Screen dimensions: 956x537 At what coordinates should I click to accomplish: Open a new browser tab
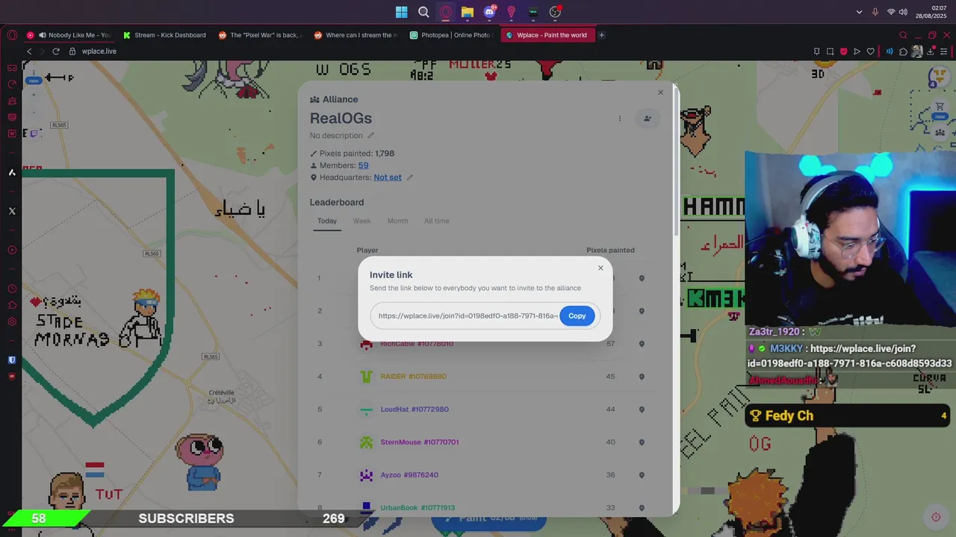(x=601, y=35)
